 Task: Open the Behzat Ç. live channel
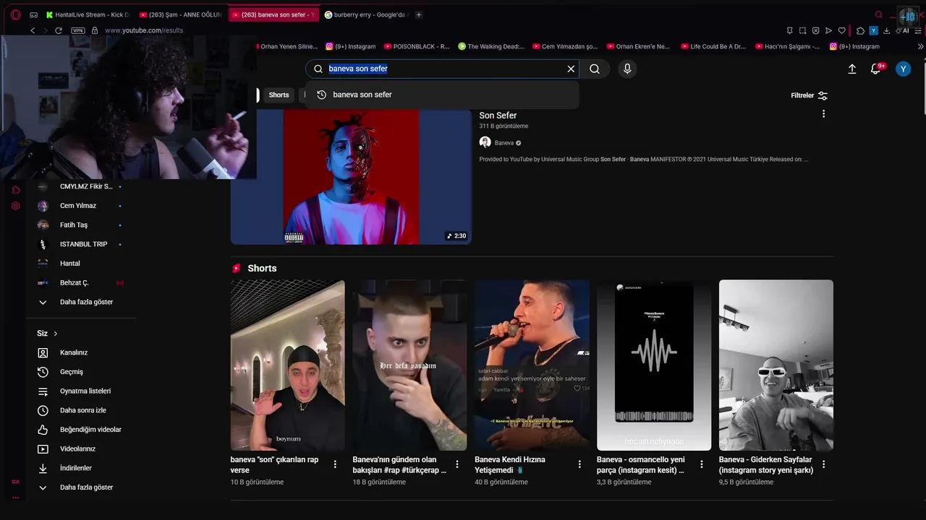click(x=80, y=282)
